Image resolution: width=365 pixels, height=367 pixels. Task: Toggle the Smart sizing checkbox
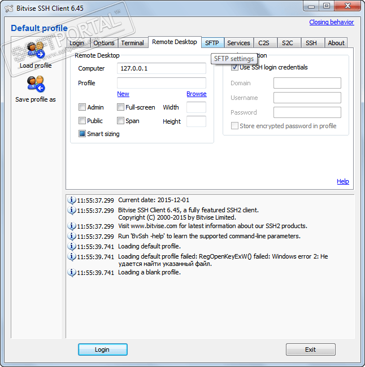click(82, 134)
